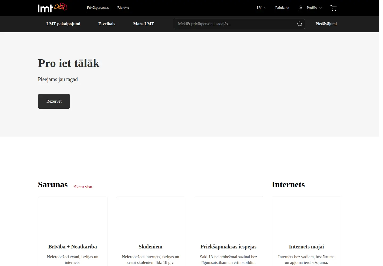
Task: Click the Internets section heading
Action: [288, 184]
